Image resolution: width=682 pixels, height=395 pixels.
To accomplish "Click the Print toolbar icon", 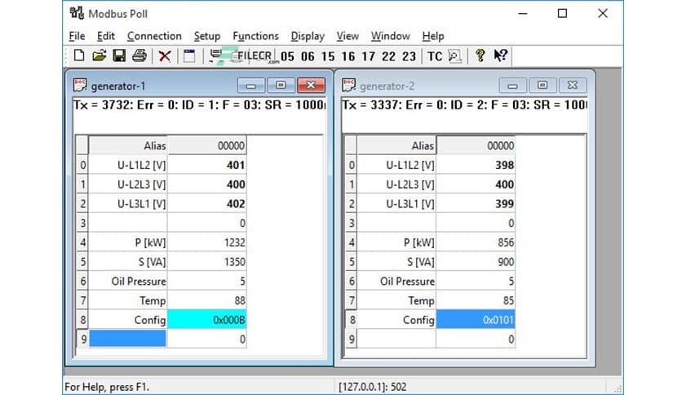I will click(x=139, y=56).
